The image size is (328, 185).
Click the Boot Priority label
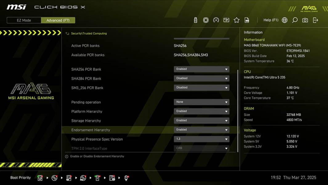(21, 178)
